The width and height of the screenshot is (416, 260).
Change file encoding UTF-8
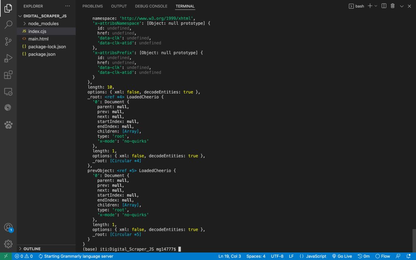(x=277, y=256)
